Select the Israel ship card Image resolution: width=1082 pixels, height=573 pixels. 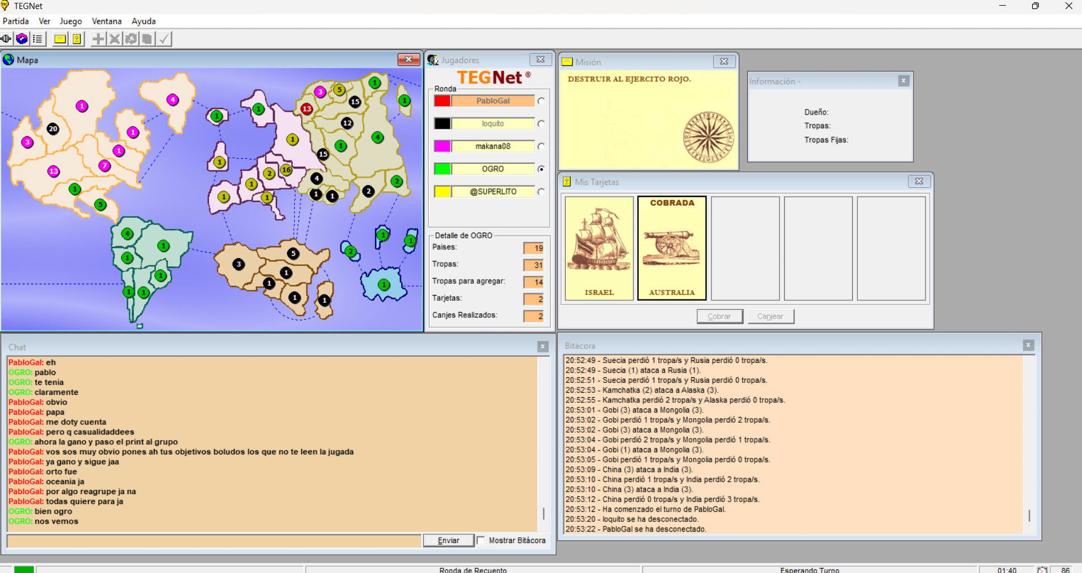point(599,248)
